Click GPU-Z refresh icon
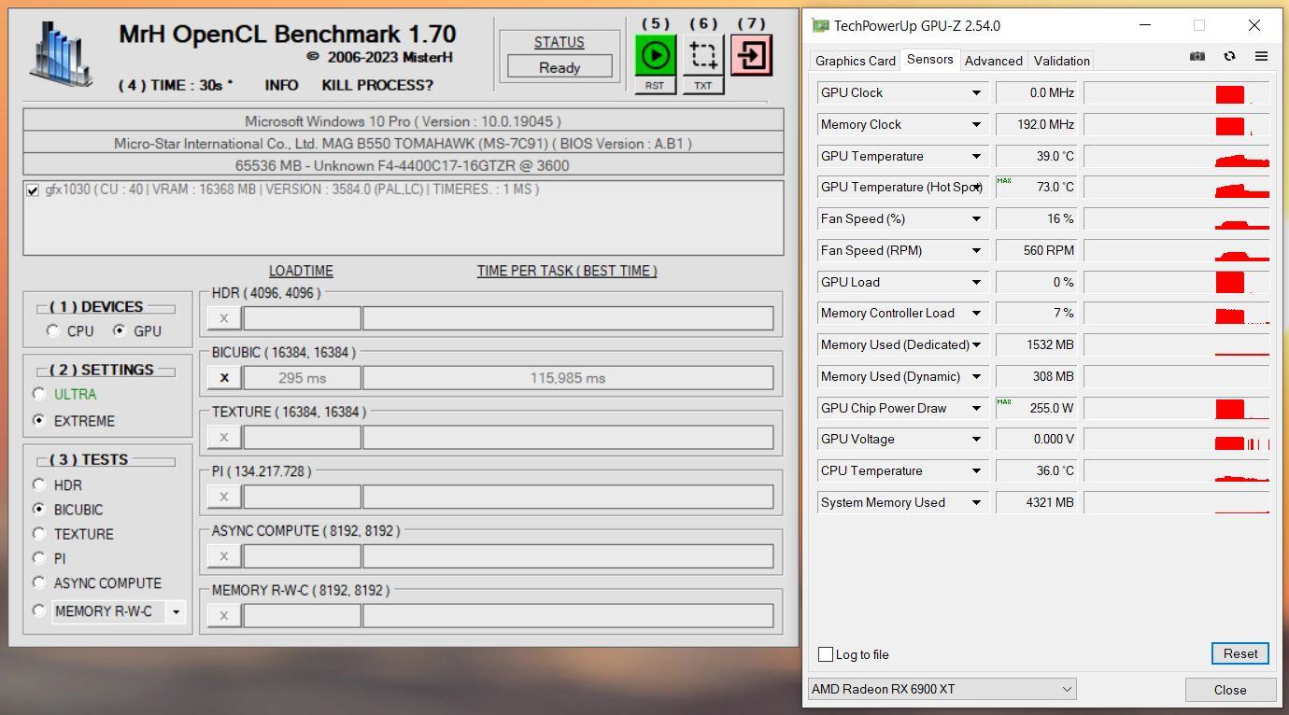 coord(1229,57)
